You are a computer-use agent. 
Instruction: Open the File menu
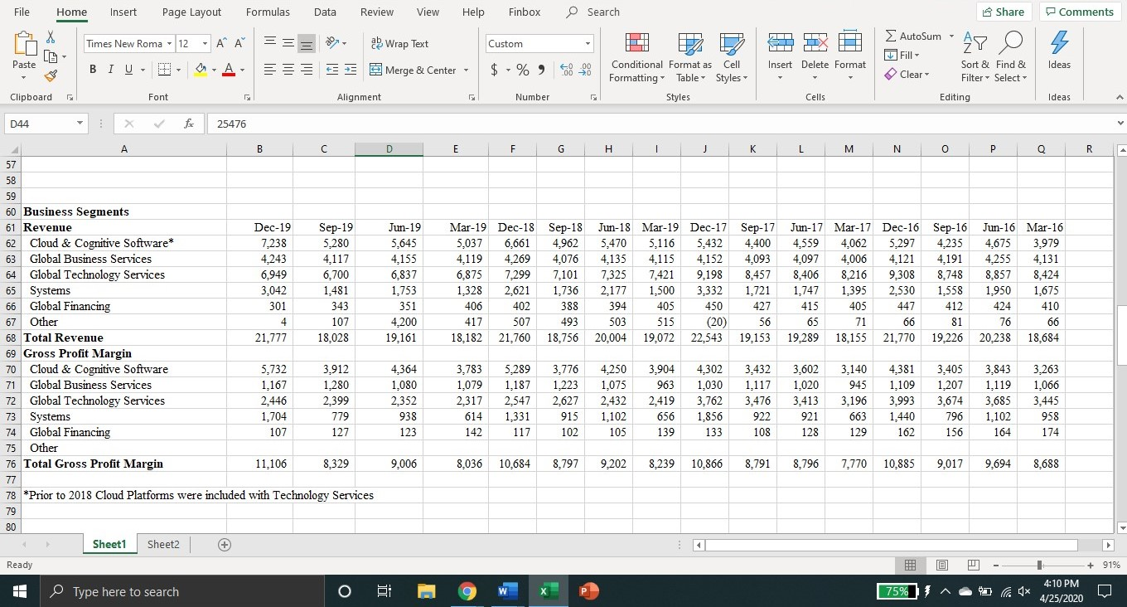click(x=22, y=12)
